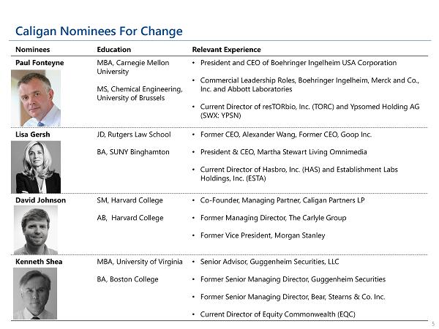Click the 'Relevant Experience' column header

tap(226, 50)
